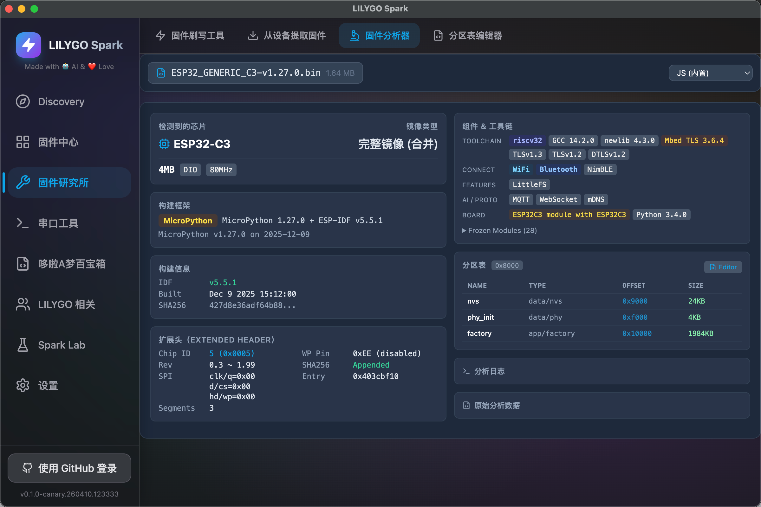Click the Spark Lab flask icon
The height and width of the screenshot is (507, 761).
point(23,345)
